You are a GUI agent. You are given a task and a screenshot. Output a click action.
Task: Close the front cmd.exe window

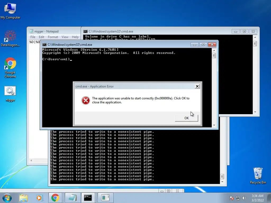[x=212, y=45]
